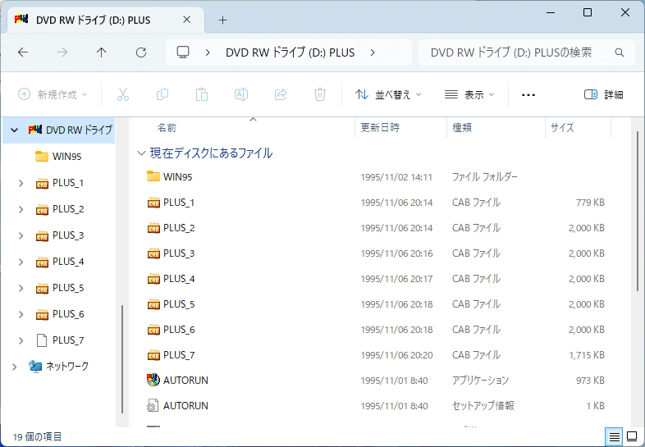Click the PLUS_7 cab icon in file list
This screenshot has width=645, height=447.
coord(153,355)
